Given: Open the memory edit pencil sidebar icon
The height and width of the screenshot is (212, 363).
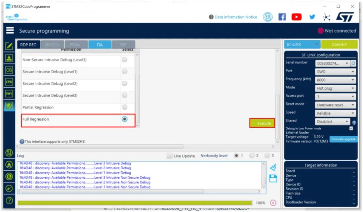Looking at the screenshot, I should coord(9,46).
